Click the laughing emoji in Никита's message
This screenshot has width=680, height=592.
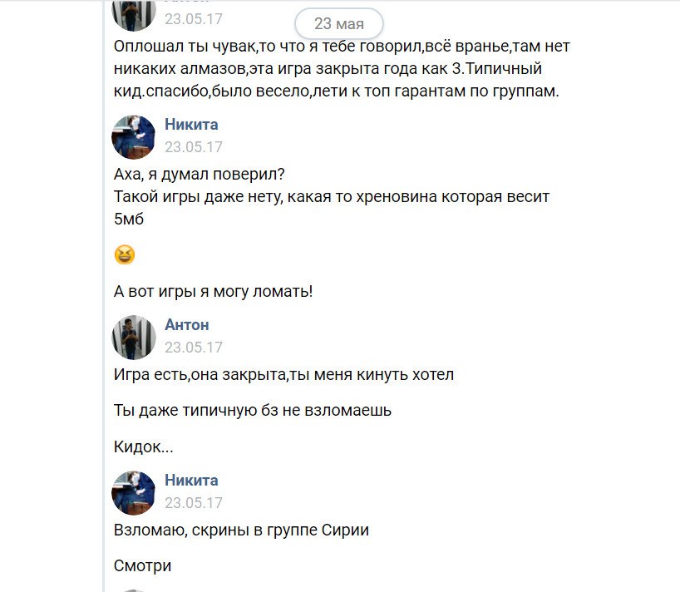point(124,255)
